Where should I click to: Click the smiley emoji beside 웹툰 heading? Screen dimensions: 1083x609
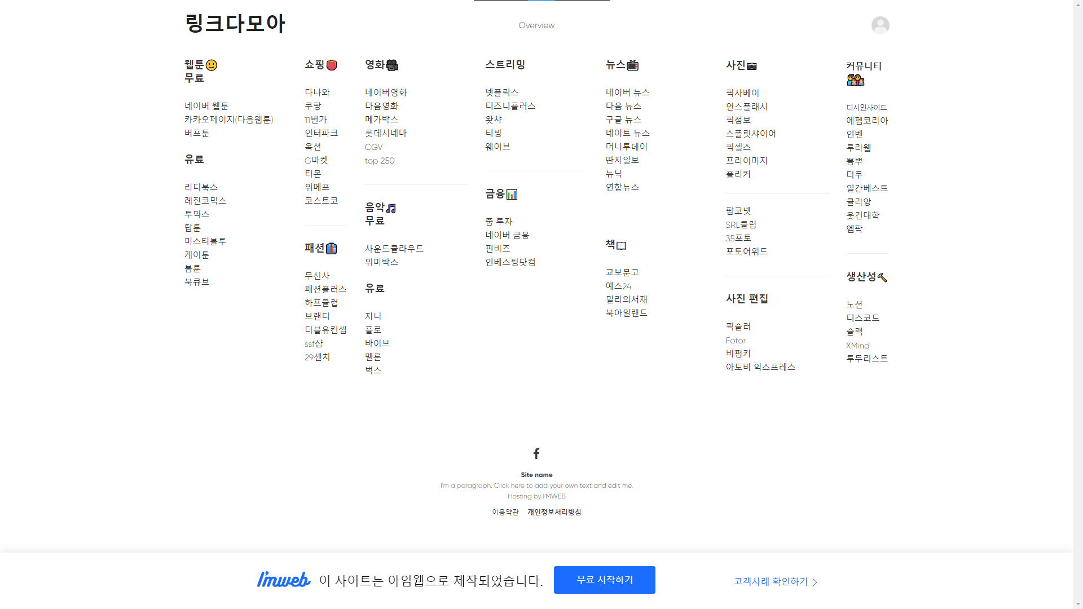[x=212, y=65]
